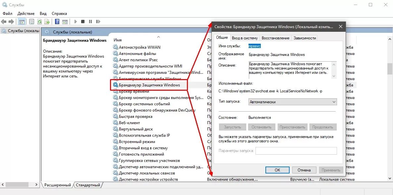The width and height of the screenshot is (393, 195).
Task: Go forward with the toolbar Forward arrow
Action: point(11,22)
